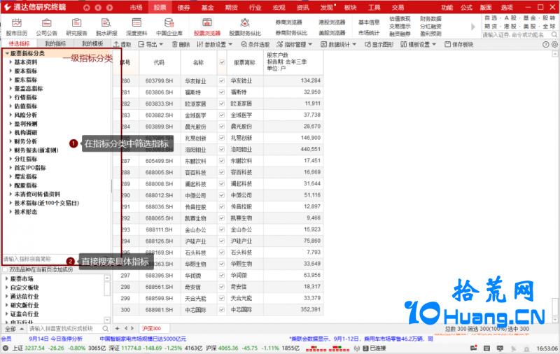Switch to the 我的模板 tab

92,43
